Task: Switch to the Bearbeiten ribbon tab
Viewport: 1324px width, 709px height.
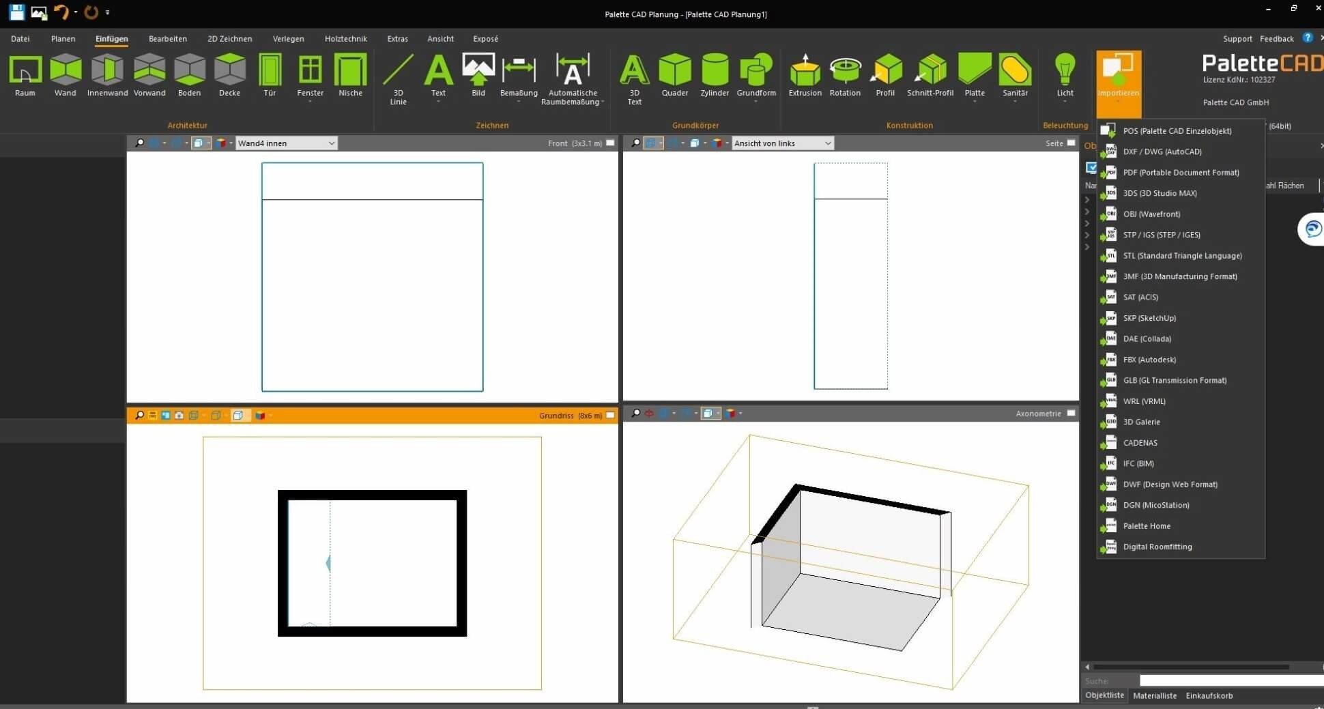Action: click(168, 39)
